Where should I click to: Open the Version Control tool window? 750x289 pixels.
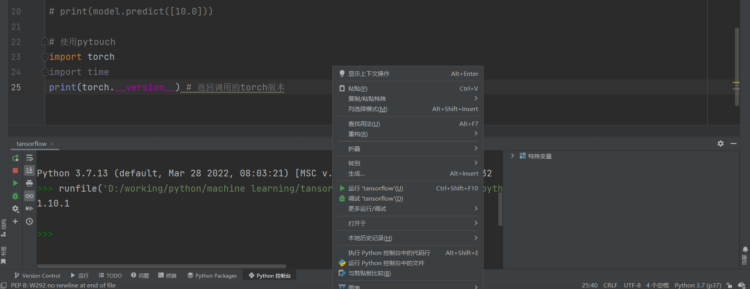[37, 276]
